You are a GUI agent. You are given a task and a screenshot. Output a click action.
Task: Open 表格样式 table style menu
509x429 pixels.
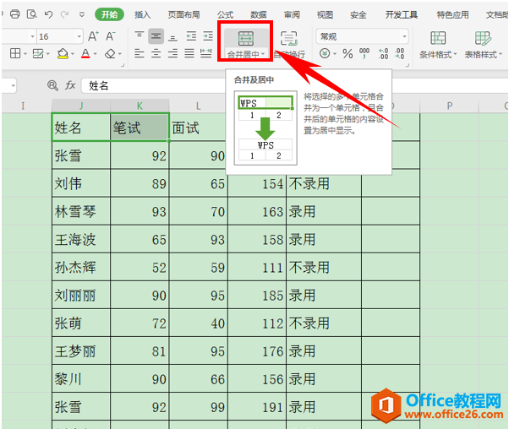click(x=484, y=45)
